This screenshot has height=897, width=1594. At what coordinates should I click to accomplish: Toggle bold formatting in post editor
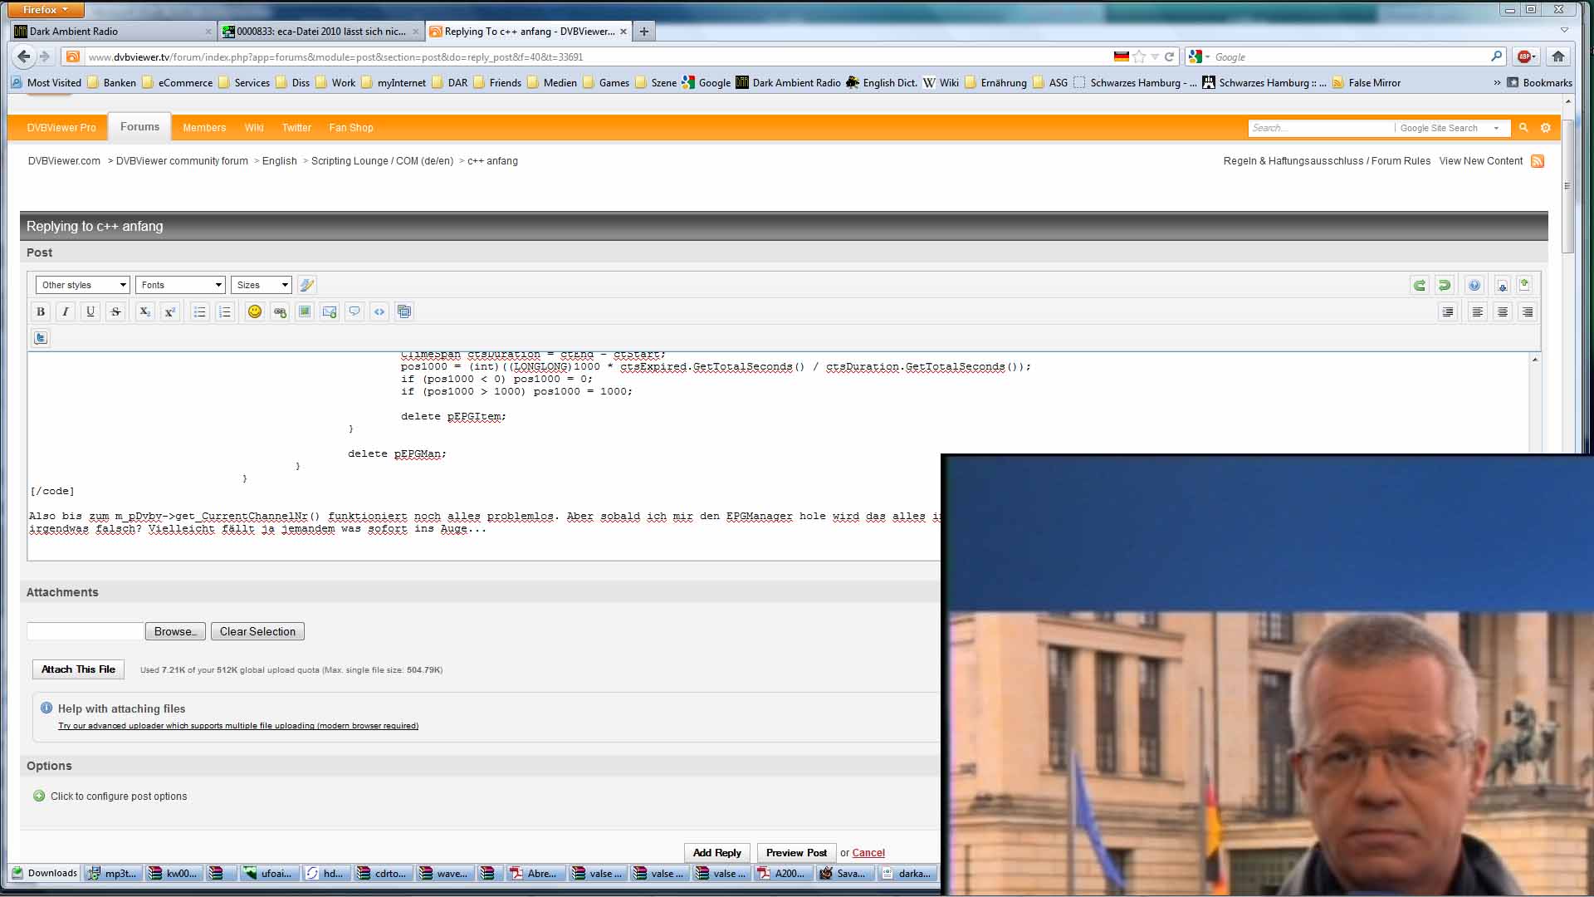coord(40,311)
